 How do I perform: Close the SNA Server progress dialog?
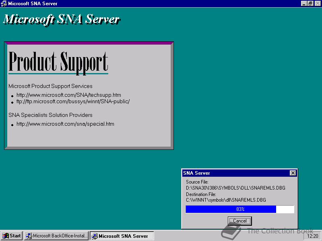pyautogui.click(x=293, y=173)
